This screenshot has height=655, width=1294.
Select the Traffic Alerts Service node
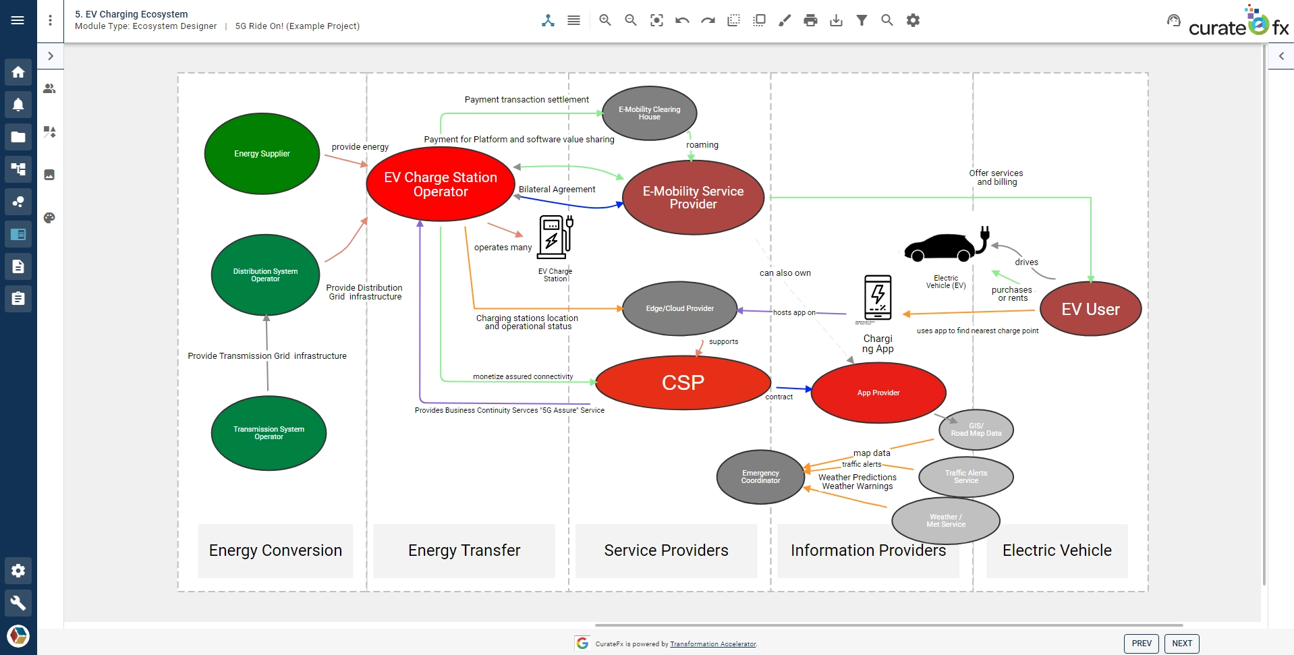[966, 477]
